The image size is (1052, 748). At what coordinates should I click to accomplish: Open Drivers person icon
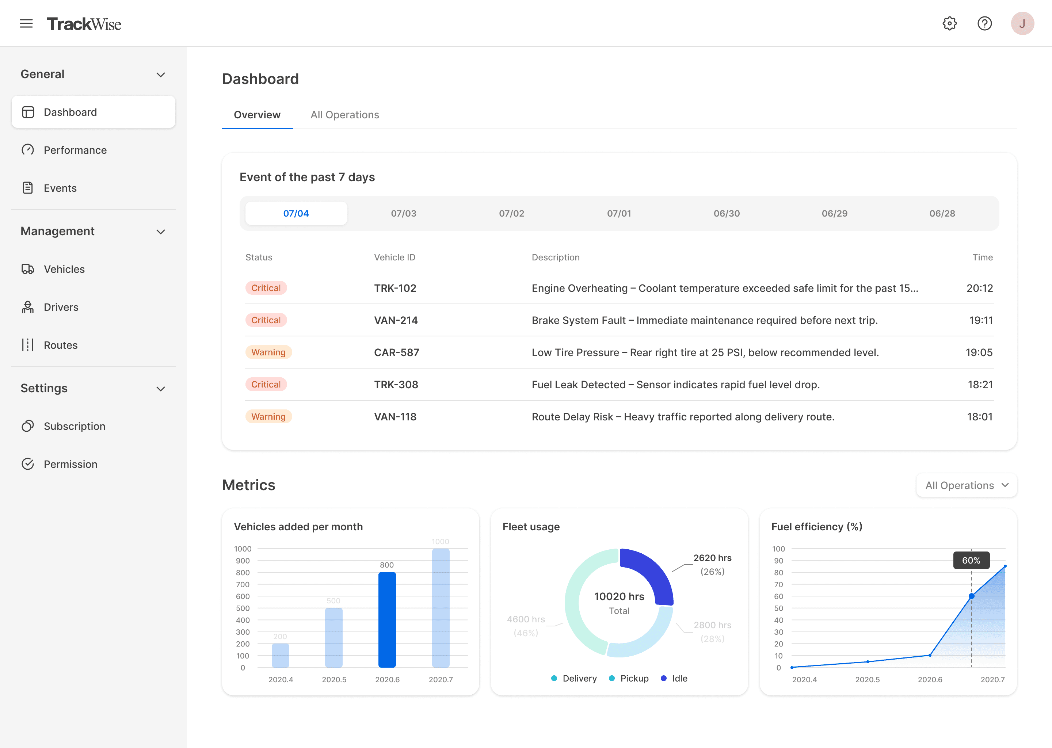point(28,307)
